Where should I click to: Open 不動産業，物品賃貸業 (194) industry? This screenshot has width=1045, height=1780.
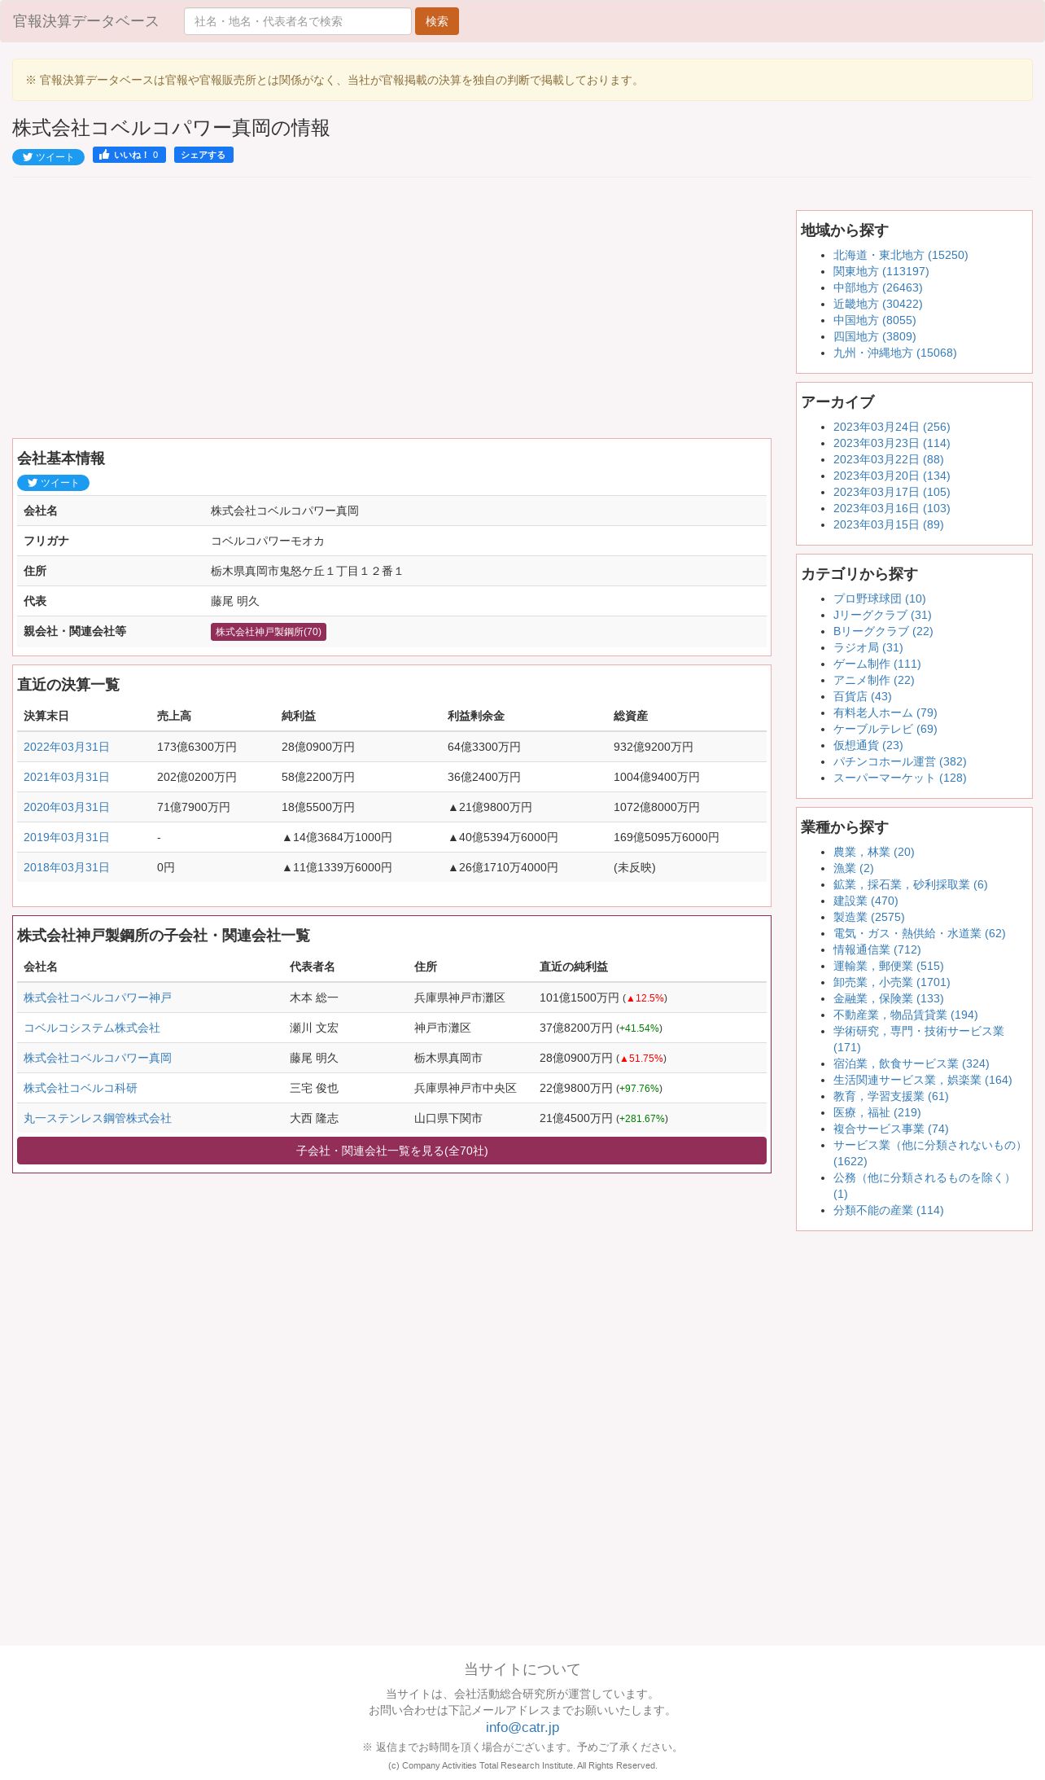(905, 1015)
